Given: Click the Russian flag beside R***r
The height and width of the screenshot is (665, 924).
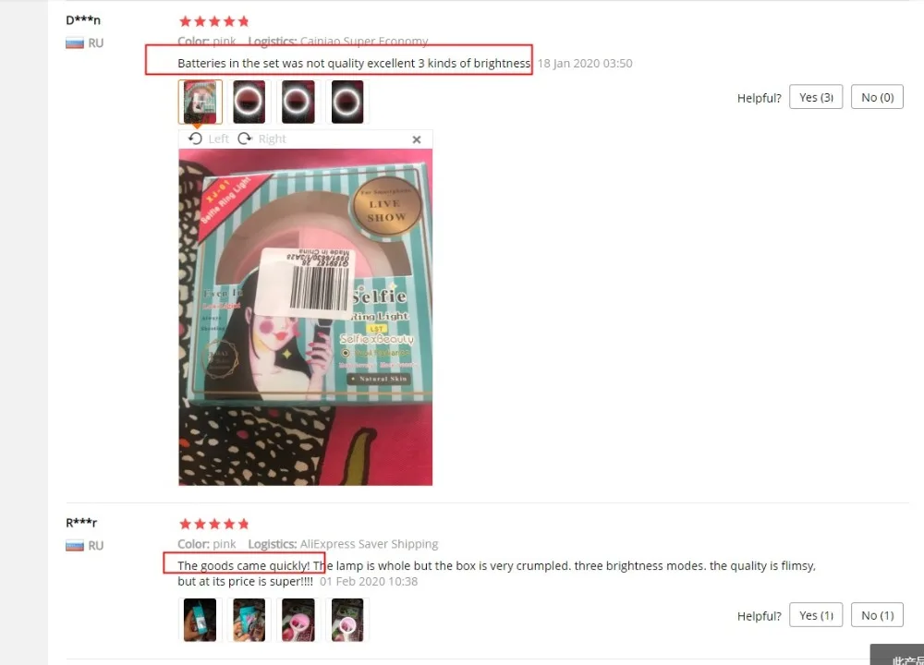Looking at the screenshot, I should pyautogui.click(x=74, y=546).
